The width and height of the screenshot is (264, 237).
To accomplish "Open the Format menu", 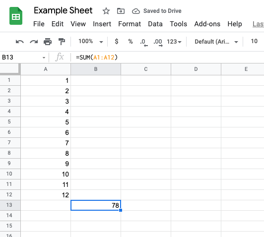I will (x=130, y=24).
